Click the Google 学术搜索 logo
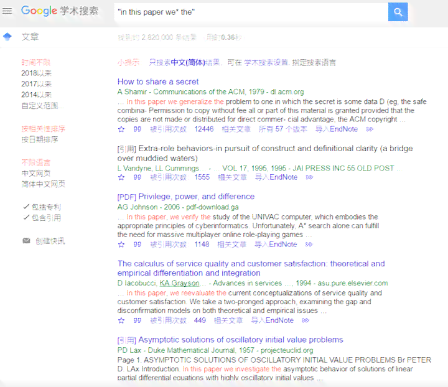 [x=60, y=11]
